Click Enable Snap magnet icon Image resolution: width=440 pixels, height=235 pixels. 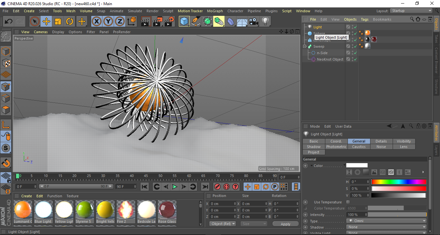pos(6,163)
